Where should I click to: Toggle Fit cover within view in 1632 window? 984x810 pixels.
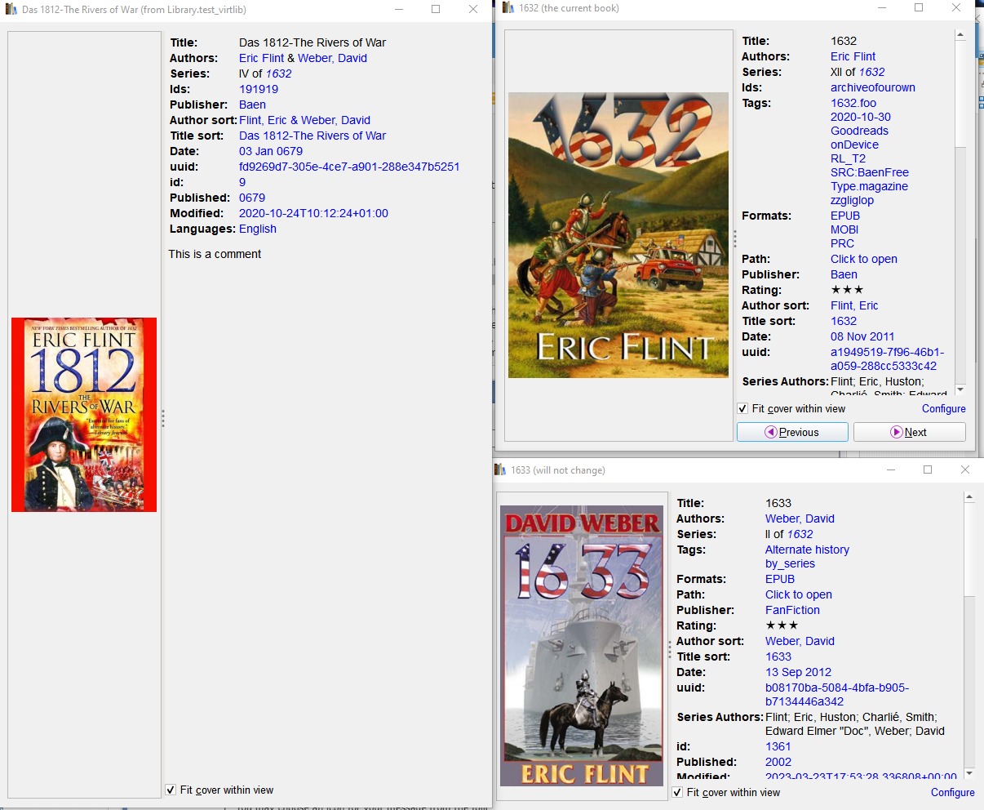(x=791, y=408)
